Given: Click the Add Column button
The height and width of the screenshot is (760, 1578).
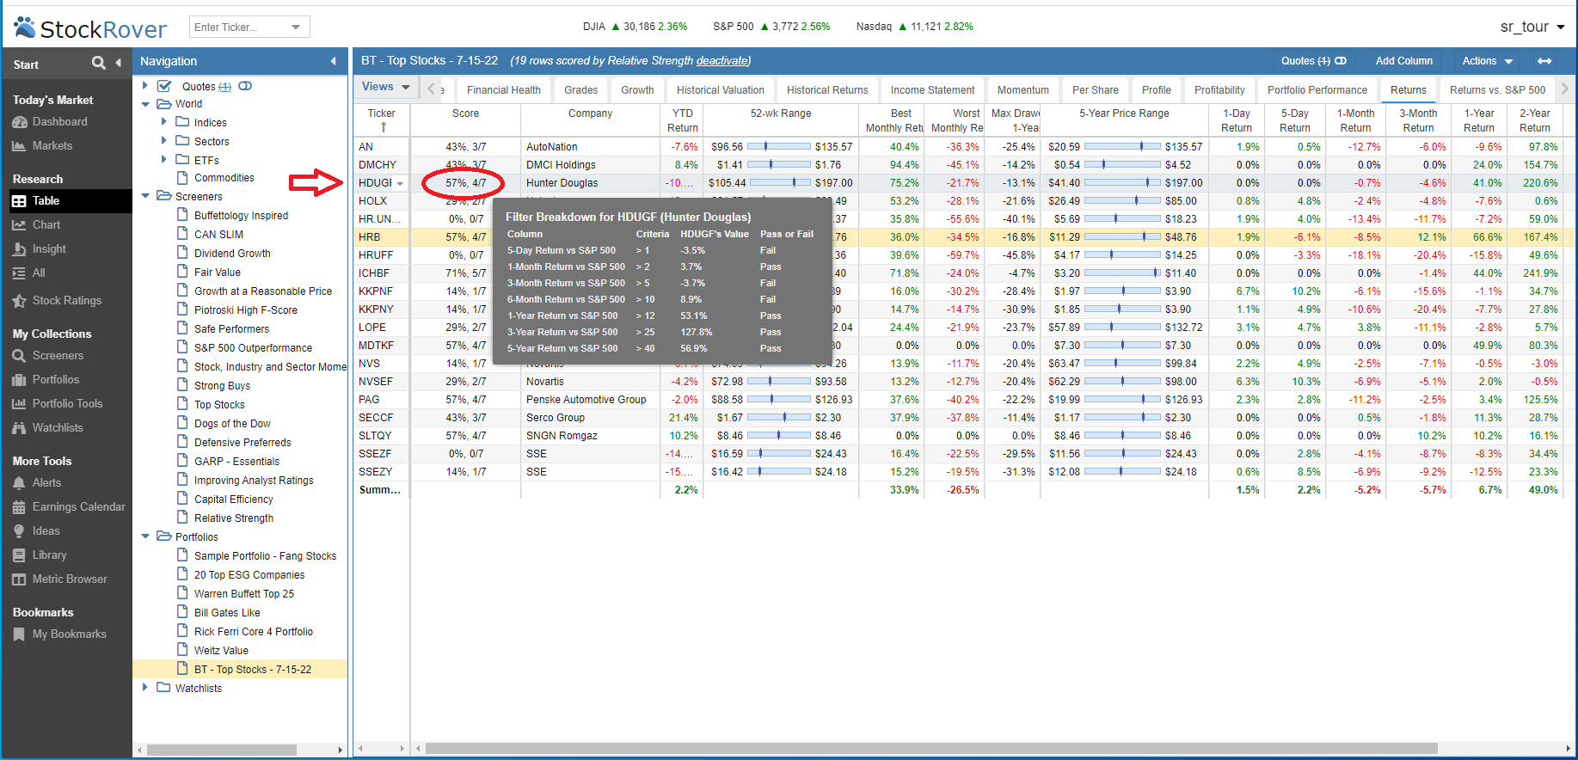Looking at the screenshot, I should [x=1403, y=61].
